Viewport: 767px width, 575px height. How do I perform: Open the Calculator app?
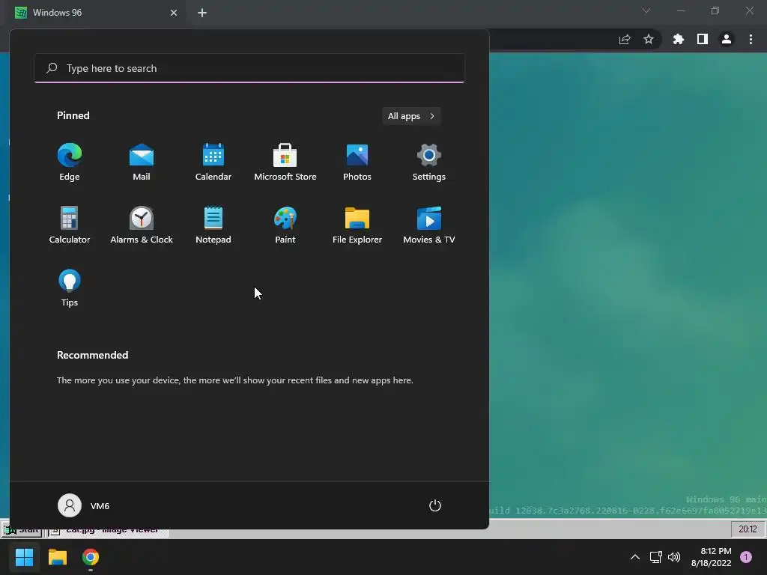pos(70,225)
